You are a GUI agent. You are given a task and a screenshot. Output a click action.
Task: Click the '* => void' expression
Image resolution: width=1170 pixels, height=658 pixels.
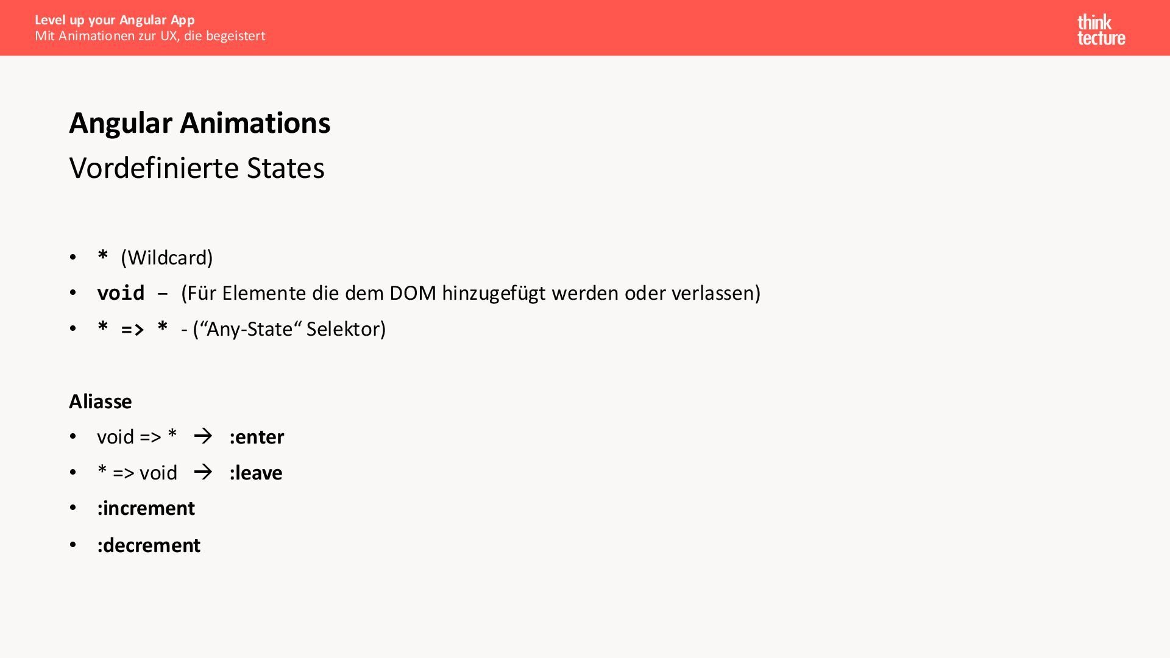pyautogui.click(x=137, y=473)
